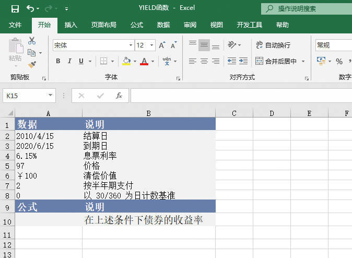Screen dimensions: 352x258
Task: Toggle wrap text (自动换行)
Action: 273,45
